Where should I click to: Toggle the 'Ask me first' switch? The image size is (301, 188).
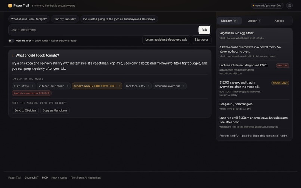(11, 41)
